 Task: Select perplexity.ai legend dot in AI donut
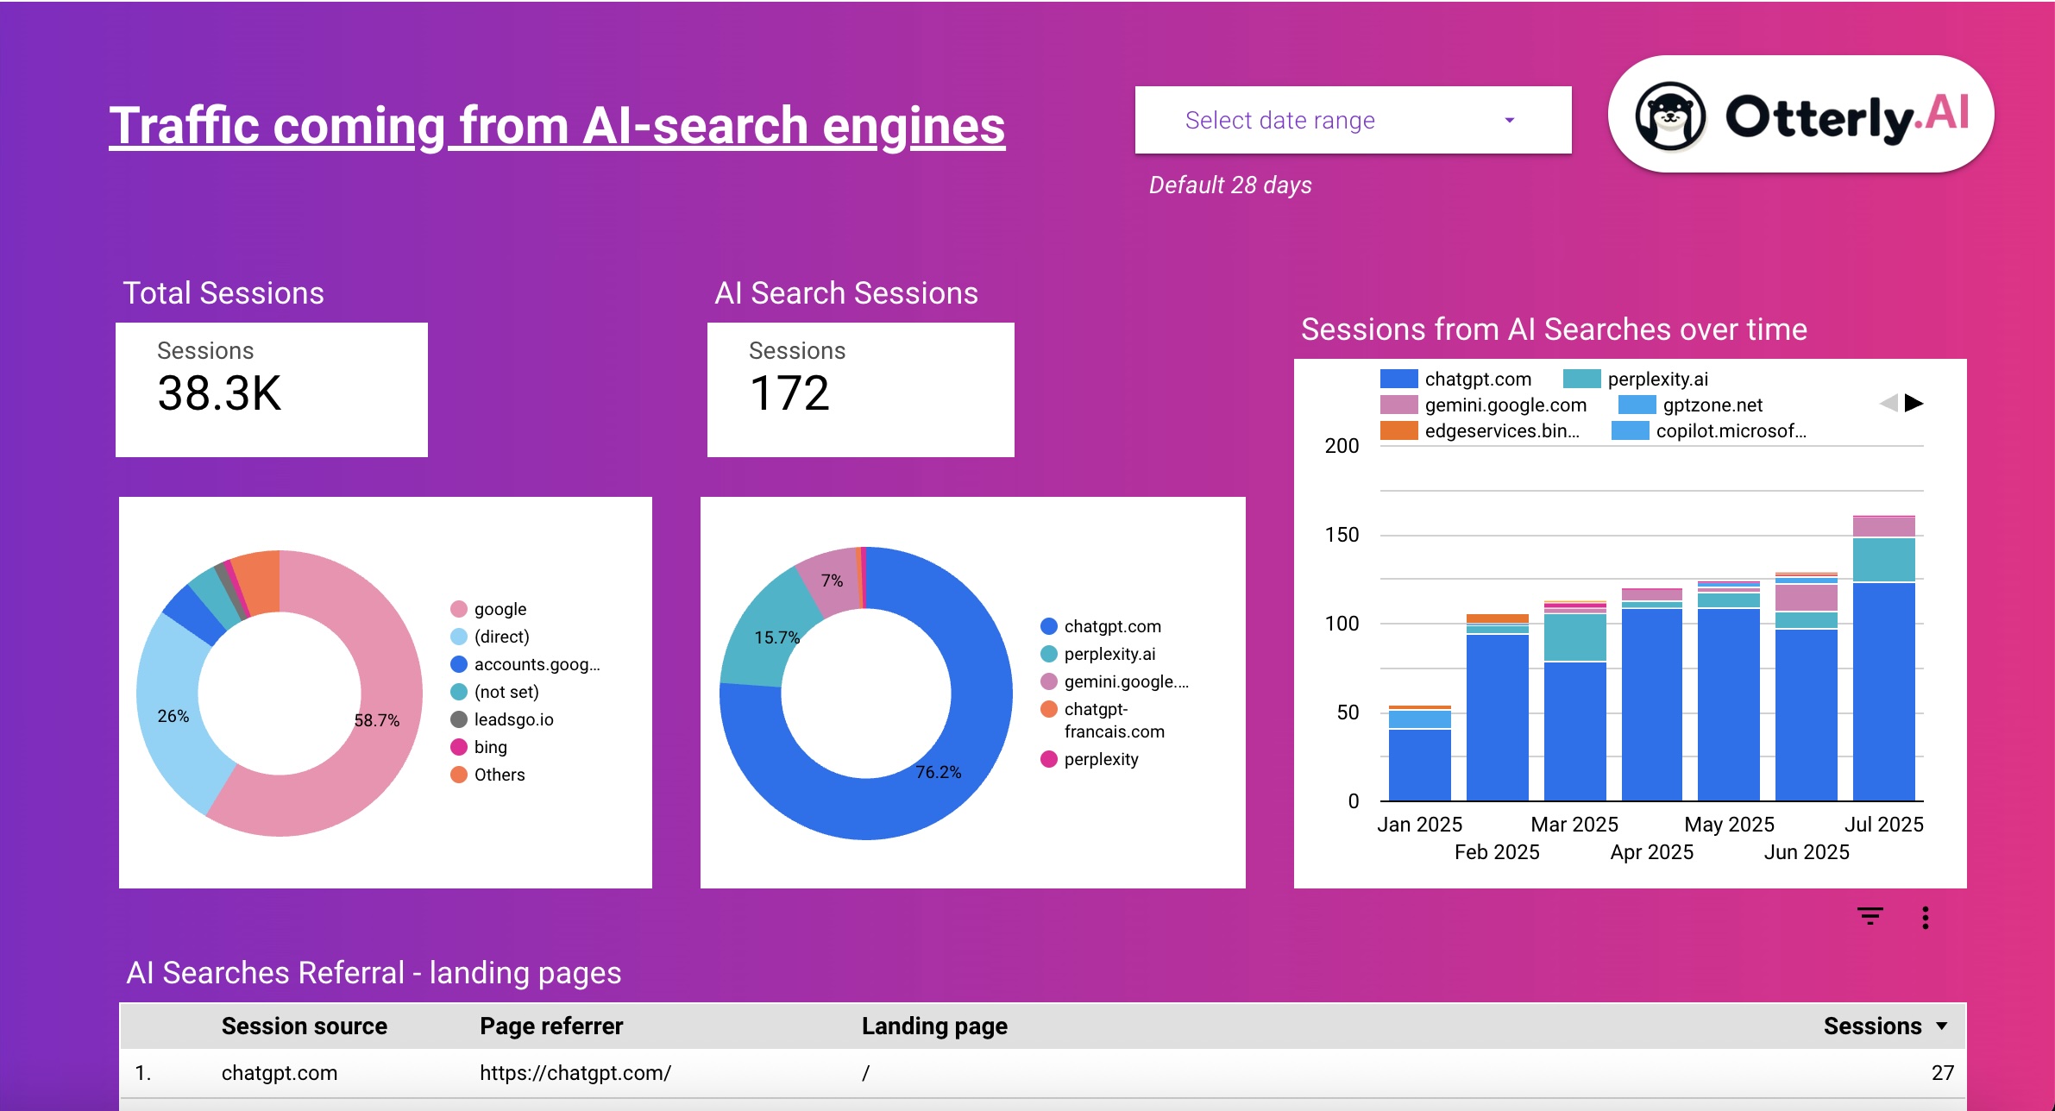1049,654
